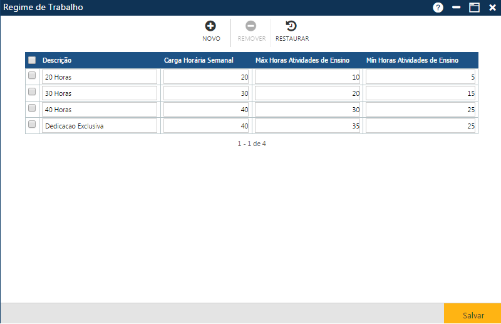501x324 pixels.
Task: Mark the Dedicacao Exclusiva row checkbox
Action: [x=32, y=124]
